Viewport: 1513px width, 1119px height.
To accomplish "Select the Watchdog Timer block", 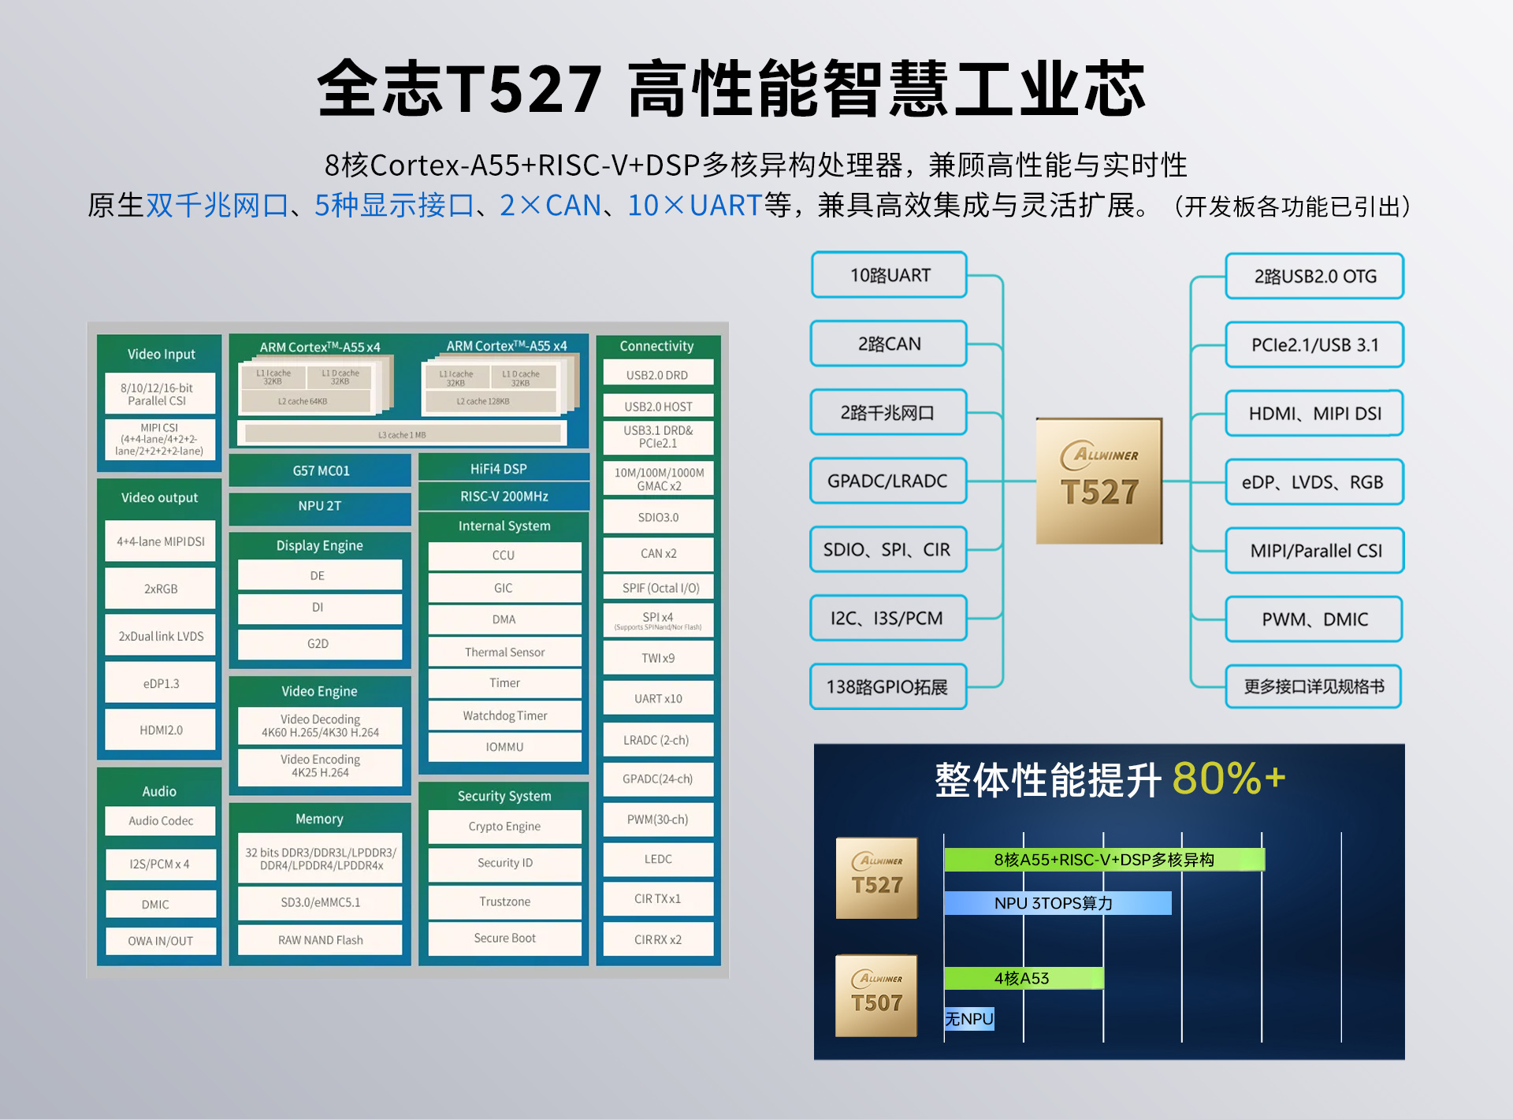I will (504, 716).
